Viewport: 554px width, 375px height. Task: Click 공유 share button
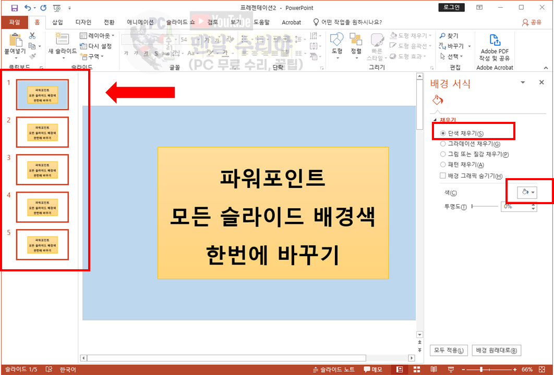coord(532,22)
